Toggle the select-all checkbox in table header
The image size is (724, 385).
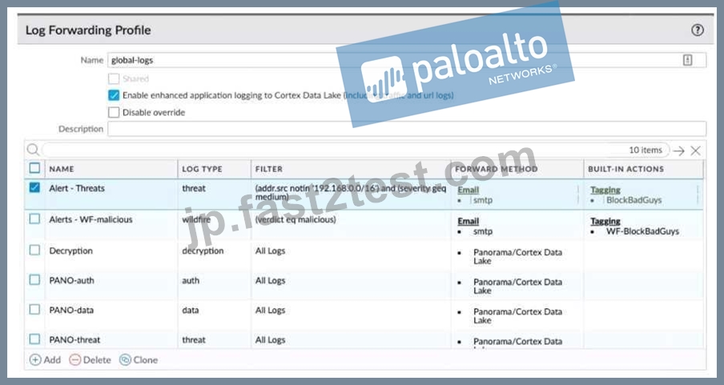pos(34,167)
